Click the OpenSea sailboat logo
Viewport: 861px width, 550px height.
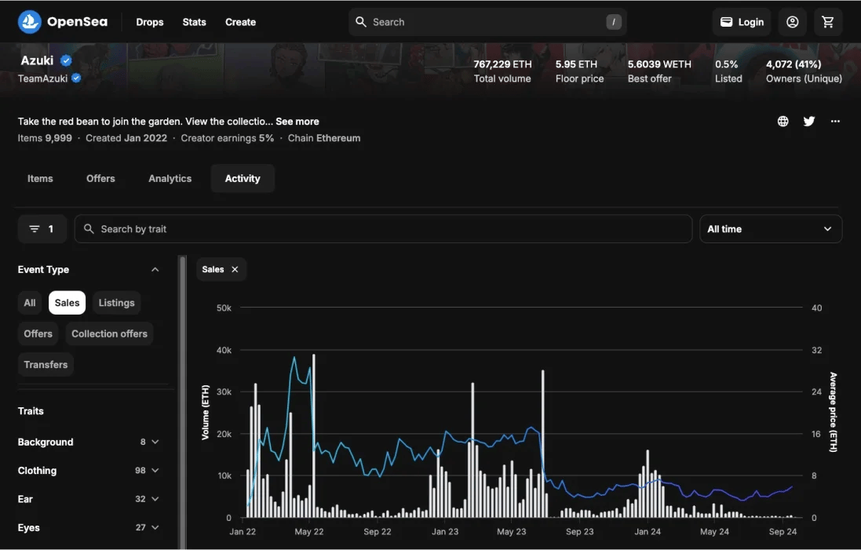(30, 22)
